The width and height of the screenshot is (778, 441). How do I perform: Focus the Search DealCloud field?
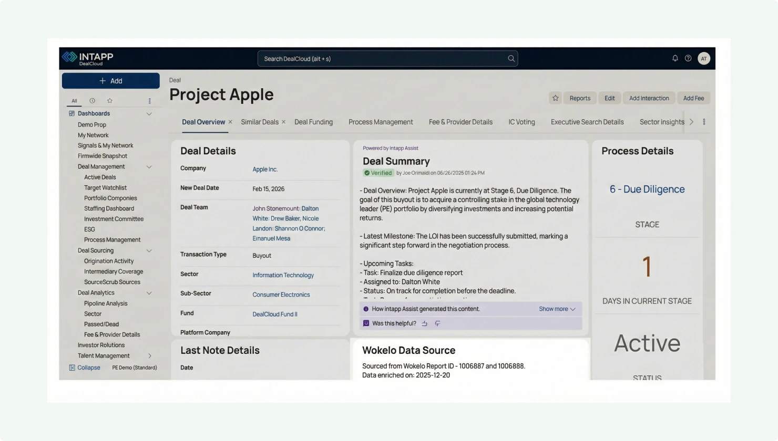(x=387, y=59)
